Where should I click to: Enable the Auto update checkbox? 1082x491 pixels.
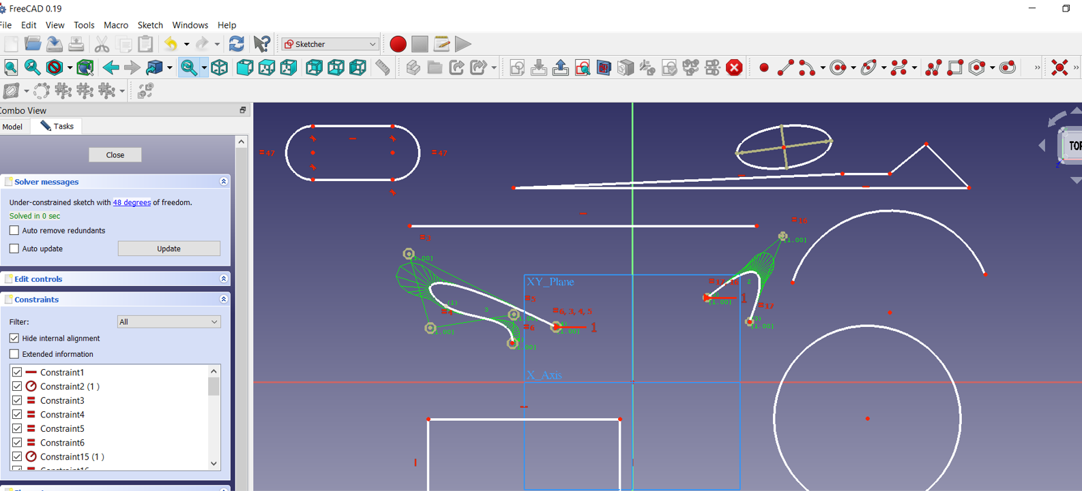[14, 249]
